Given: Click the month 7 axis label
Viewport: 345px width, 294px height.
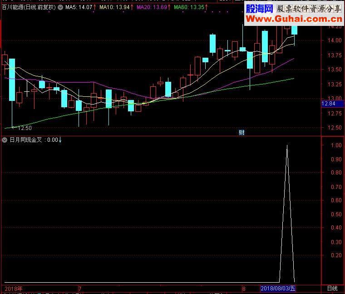Looking at the screenshot, I should [x=80, y=289].
